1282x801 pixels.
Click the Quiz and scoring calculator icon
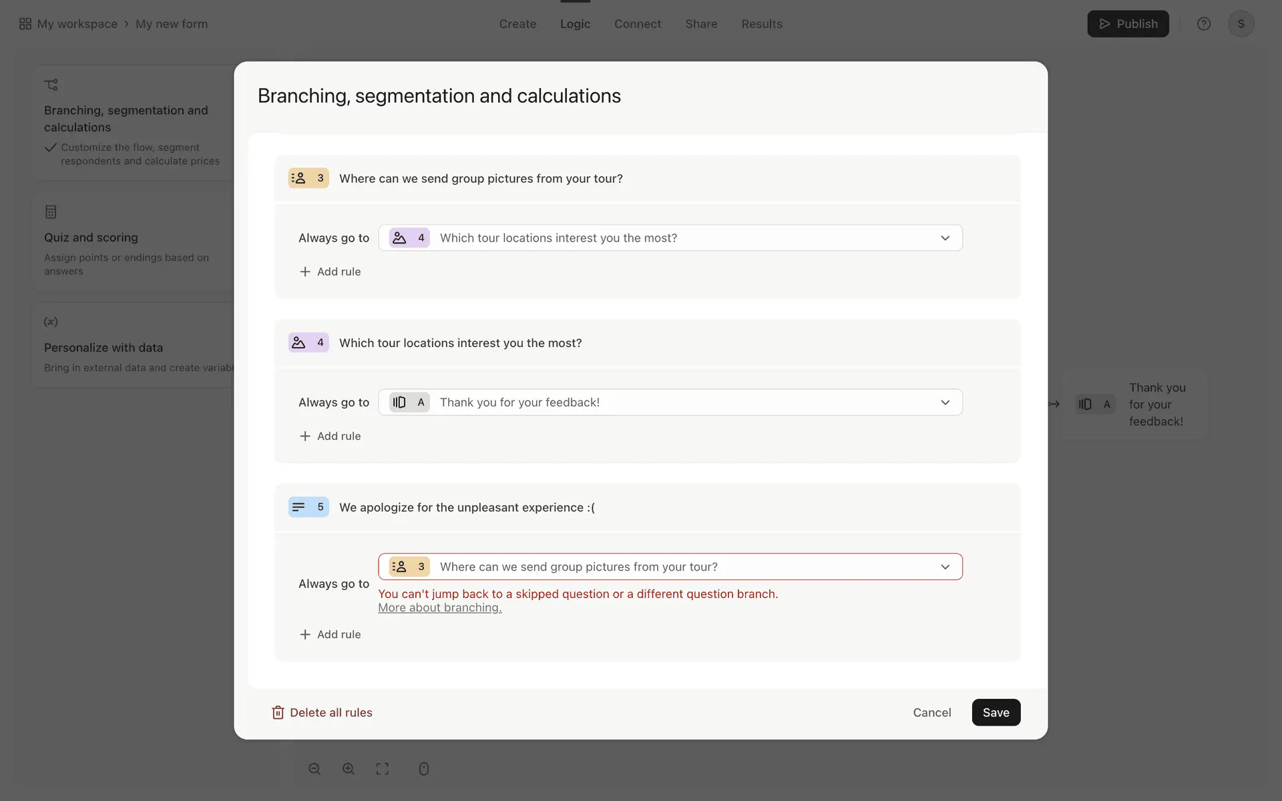coord(51,212)
